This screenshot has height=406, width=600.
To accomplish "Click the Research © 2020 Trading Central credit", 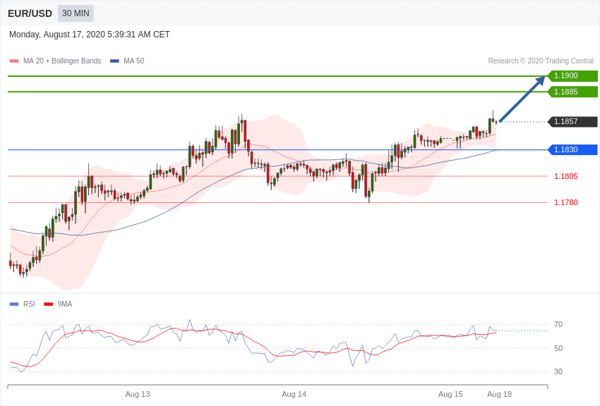I will (x=541, y=61).
